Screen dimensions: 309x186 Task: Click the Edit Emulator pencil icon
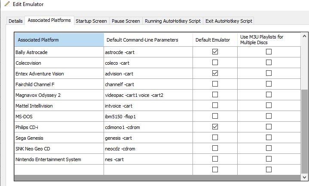(x=7, y=4)
